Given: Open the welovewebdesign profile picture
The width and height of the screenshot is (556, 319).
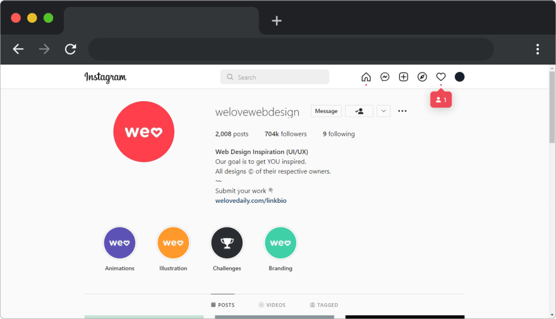Looking at the screenshot, I should pos(143,131).
